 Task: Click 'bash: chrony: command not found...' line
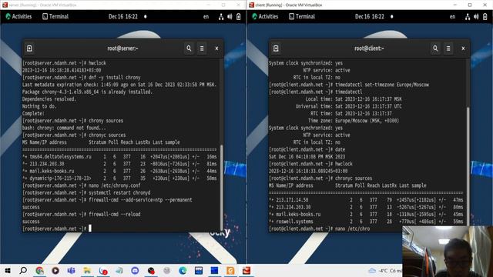(x=64, y=128)
